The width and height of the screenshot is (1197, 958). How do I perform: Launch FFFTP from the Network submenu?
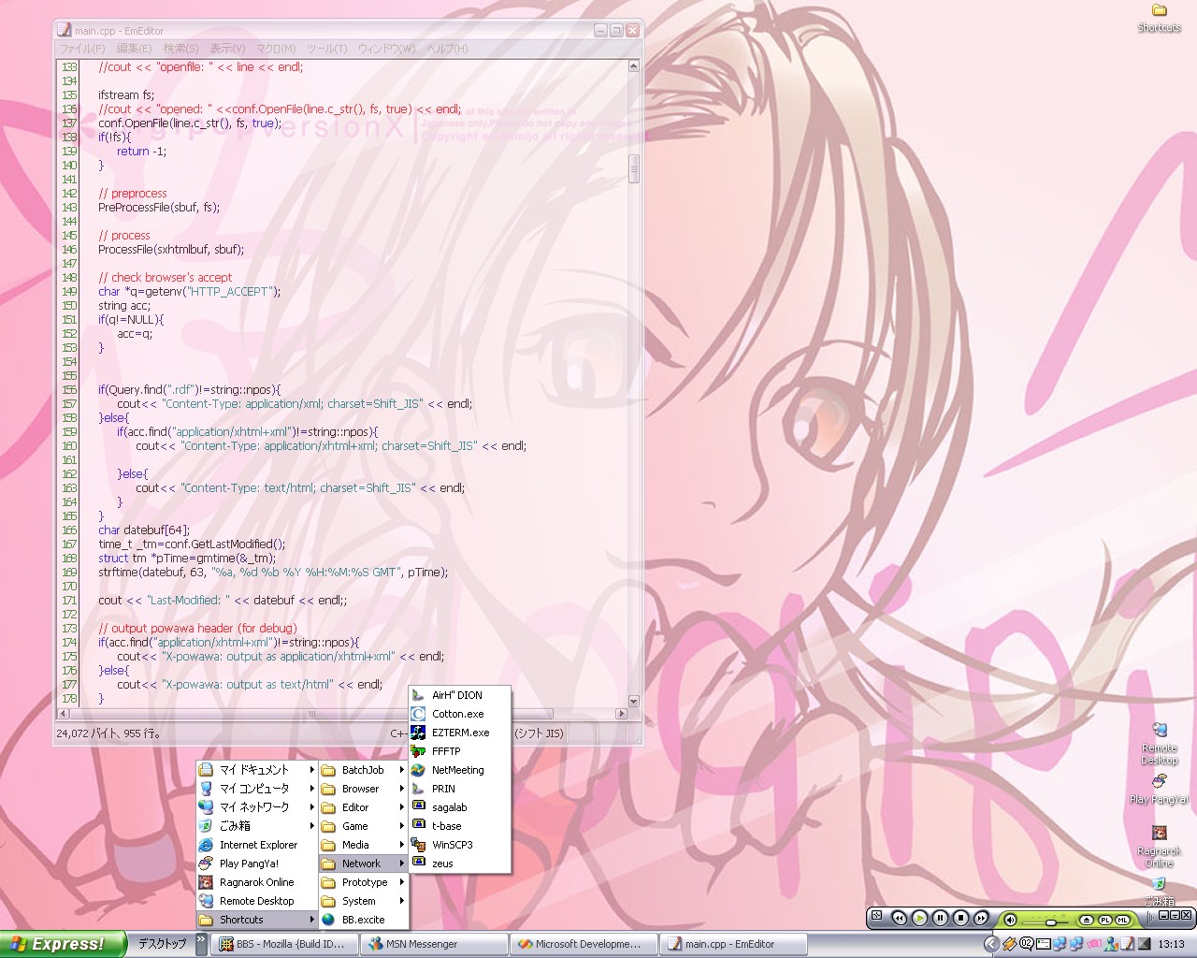pyautogui.click(x=446, y=751)
